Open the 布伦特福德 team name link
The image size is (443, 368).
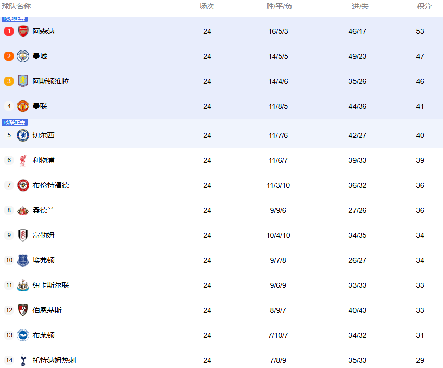pyautogui.click(x=50, y=185)
